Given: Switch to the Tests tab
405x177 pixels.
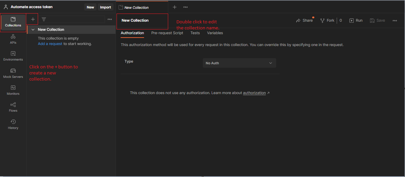Looking at the screenshot, I should [x=195, y=33].
